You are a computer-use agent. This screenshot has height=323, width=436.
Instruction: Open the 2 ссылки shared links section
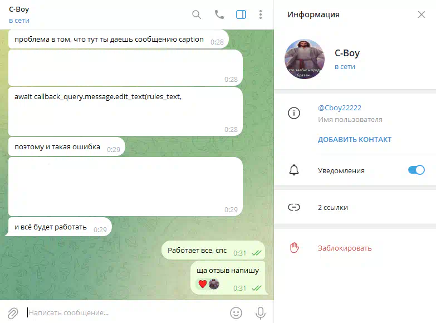(355, 207)
